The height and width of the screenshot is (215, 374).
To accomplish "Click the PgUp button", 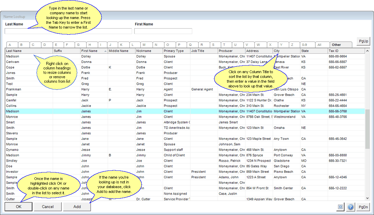I will (x=363, y=41).
